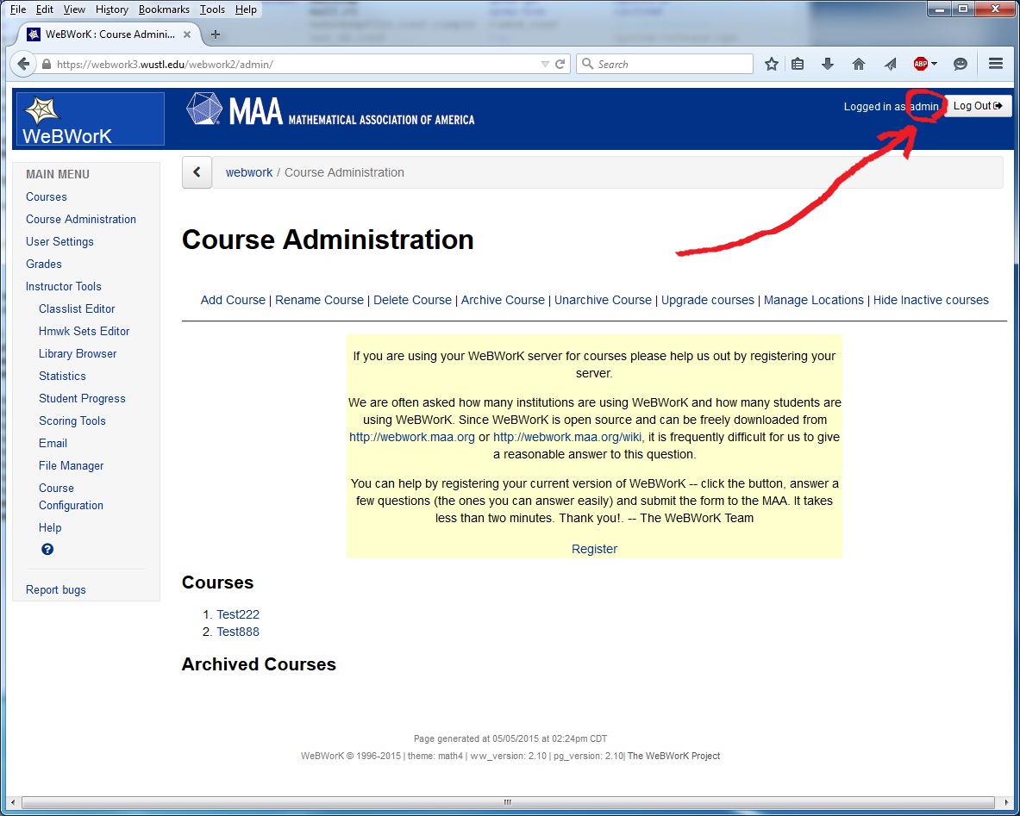Click the chat smiley icon in toolbar
Viewport: 1020px width, 816px height.
coord(961,64)
